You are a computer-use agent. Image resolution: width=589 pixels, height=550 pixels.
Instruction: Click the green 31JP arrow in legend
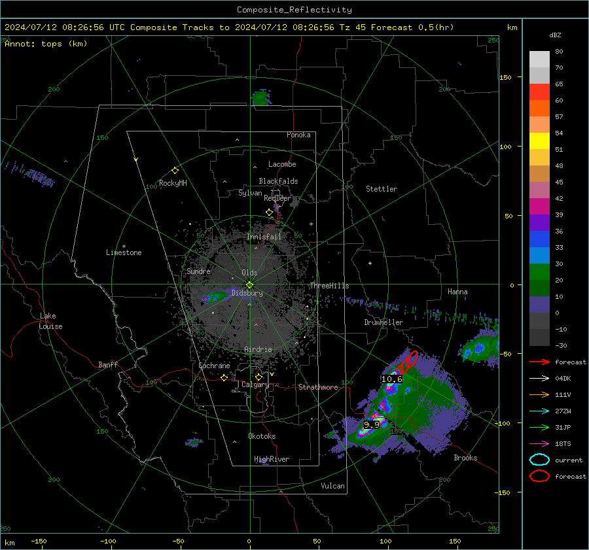click(x=539, y=427)
